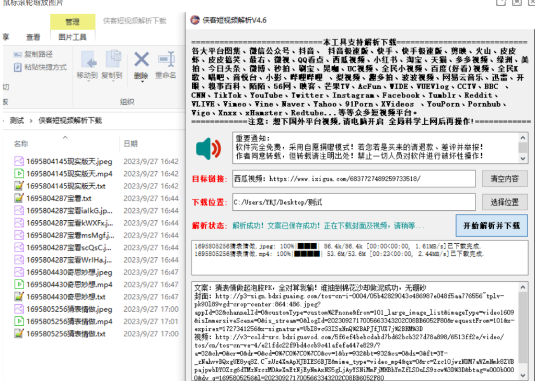This screenshot has width=535, height=381.
Task: Select the file 1695804145现实版天.mp4
Action: (69, 174)
